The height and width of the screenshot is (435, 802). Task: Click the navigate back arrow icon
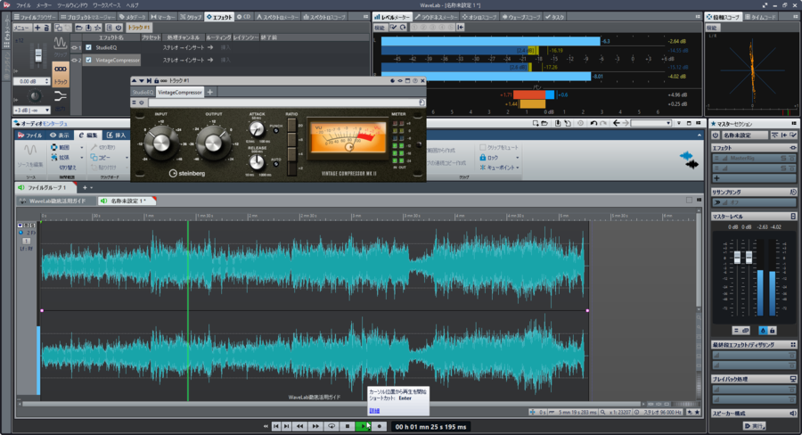pos(617,123)
